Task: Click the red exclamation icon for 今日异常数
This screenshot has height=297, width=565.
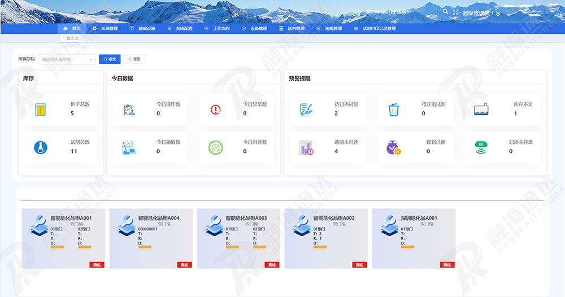Action: click(215, 110)
